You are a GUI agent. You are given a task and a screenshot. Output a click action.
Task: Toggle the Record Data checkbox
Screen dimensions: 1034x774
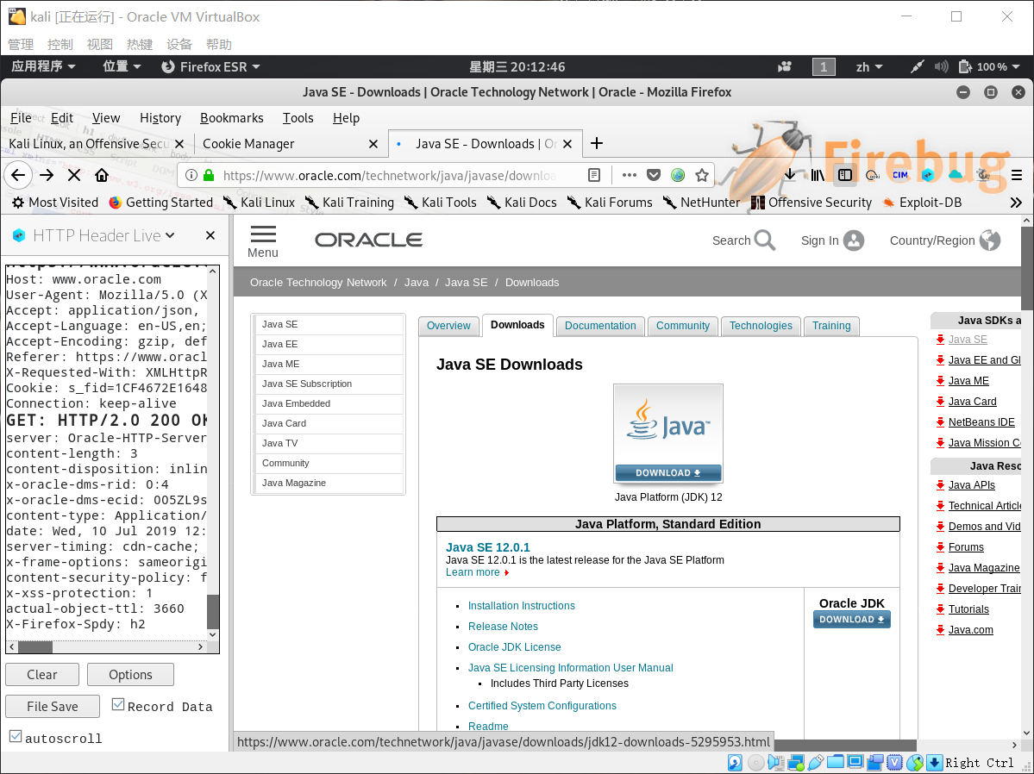tap(118, 704)
